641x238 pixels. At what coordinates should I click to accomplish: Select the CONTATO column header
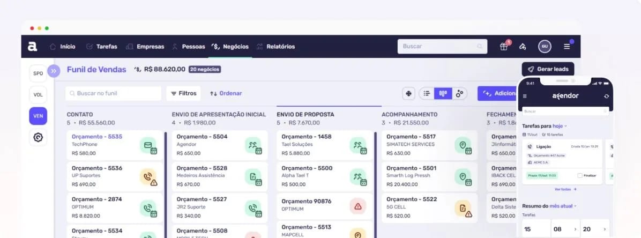[80, 115]
